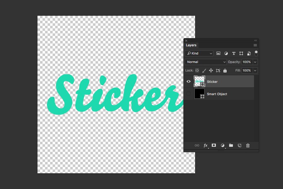Lock layer position
This screenshot has height=189, width=283.
coord(211,71)
